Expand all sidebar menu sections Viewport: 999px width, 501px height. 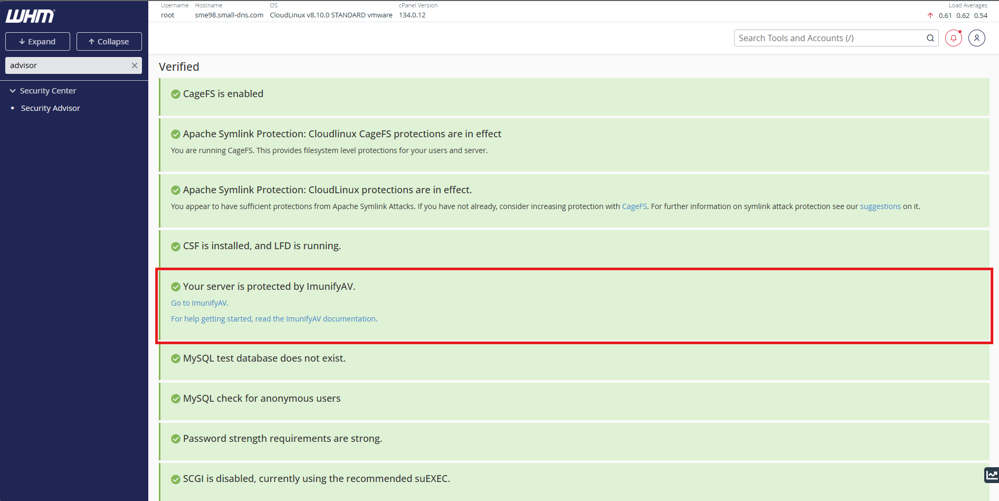pyautogui.click(x=37, y=42)
